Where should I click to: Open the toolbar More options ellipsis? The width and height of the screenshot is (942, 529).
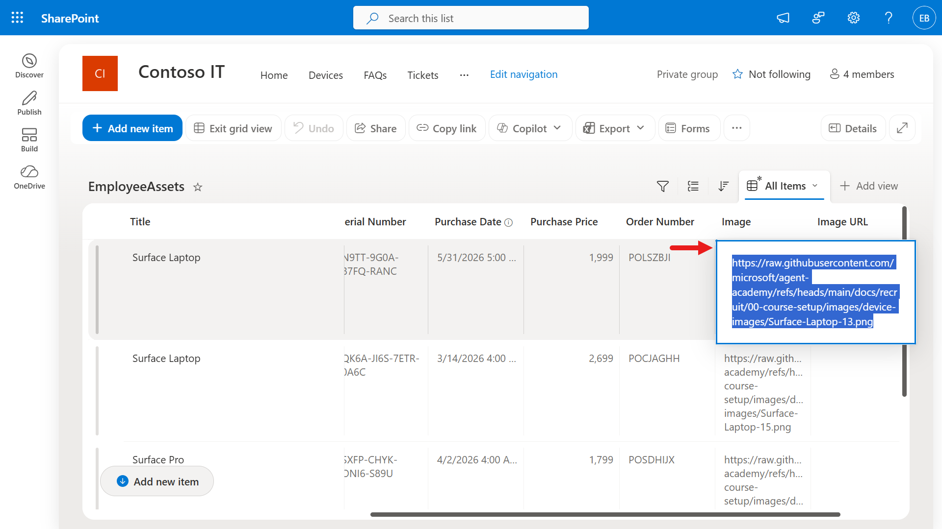click(x=736, y=128)
